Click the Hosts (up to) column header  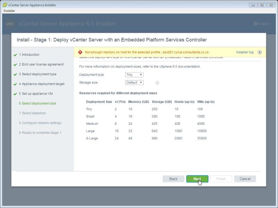(185, 102)
